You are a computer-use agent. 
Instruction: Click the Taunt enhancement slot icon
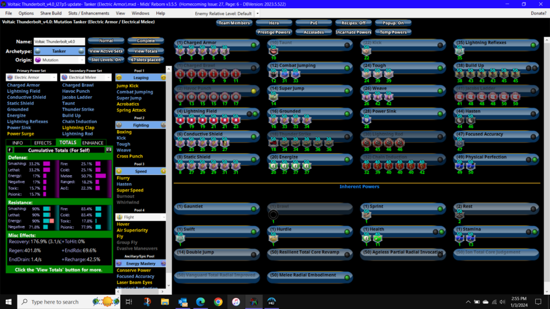[x=273, y=50]
